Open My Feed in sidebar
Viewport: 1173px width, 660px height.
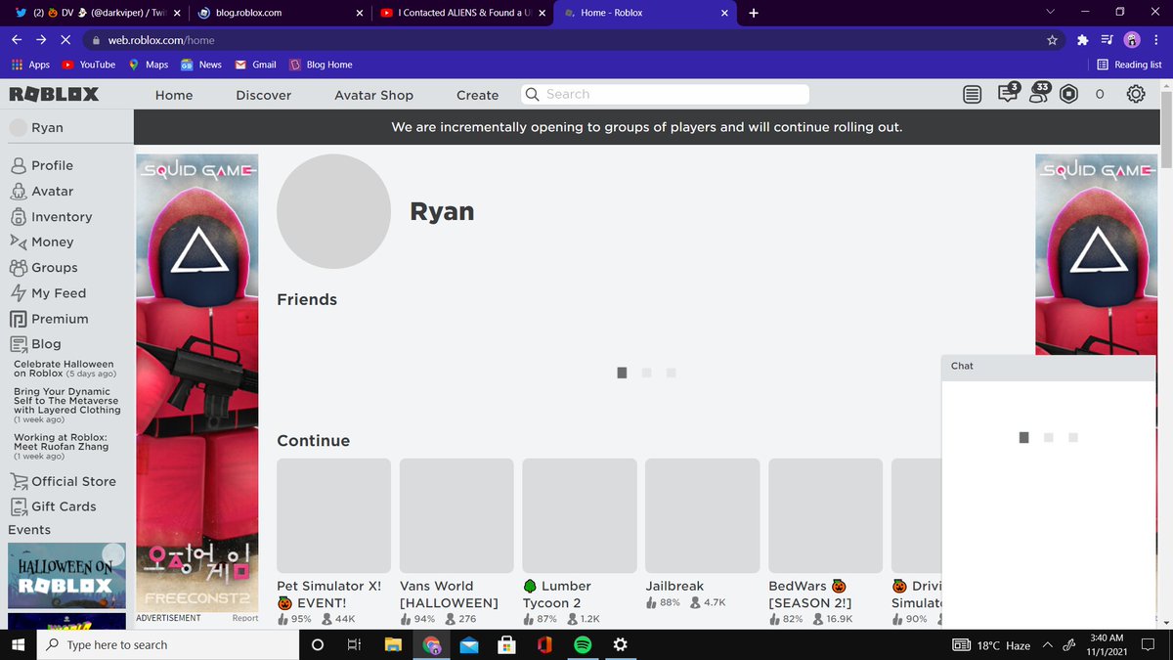(x=47, y=292)
